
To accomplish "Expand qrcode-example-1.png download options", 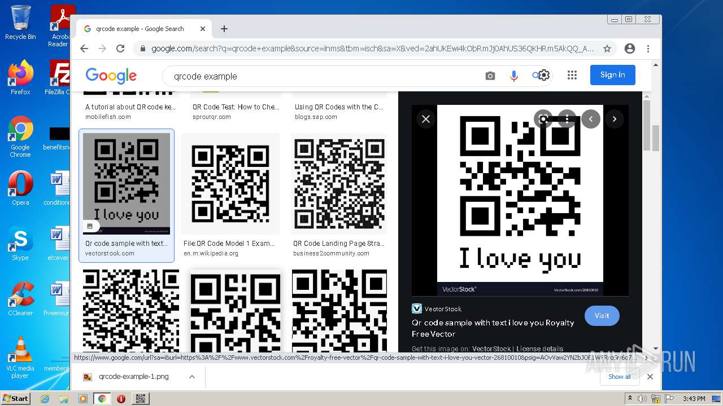I will click(x=192, y=377).
